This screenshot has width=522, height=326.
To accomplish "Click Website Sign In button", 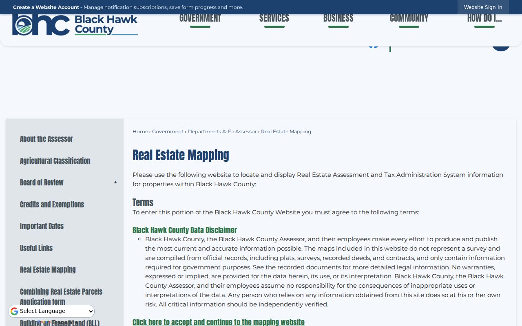I will tap(483, 7).
